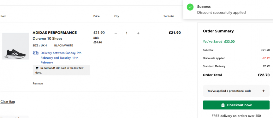273x118 pixels.
Task: Click the SIZE : UK 4 label
Action: (x=40, y=46)
